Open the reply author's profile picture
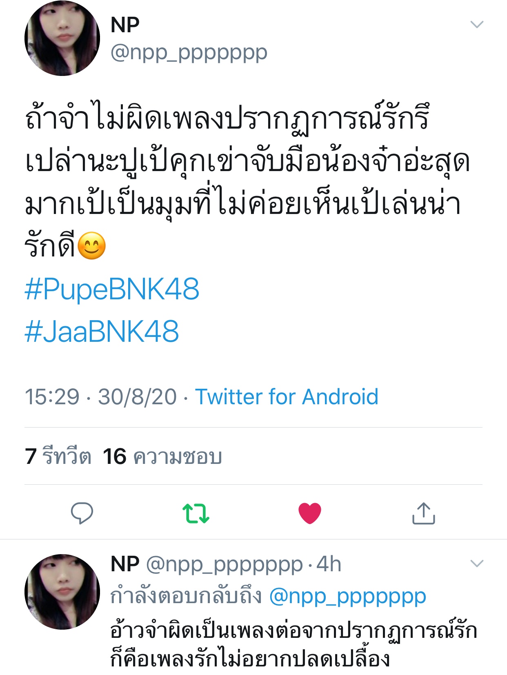 [62, 592]
